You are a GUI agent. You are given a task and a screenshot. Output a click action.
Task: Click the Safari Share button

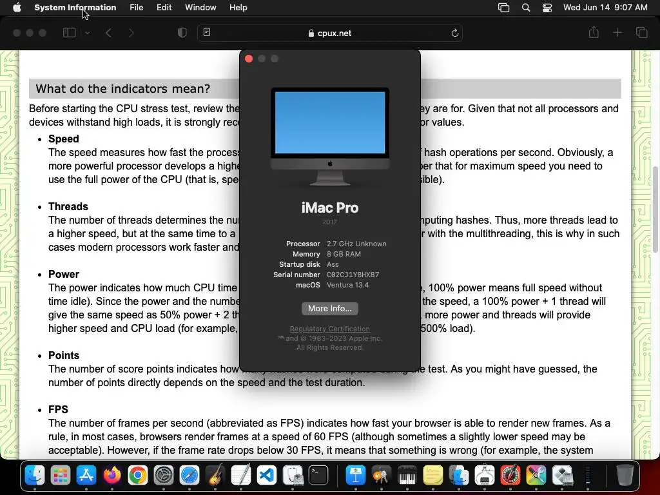(594, 32)
